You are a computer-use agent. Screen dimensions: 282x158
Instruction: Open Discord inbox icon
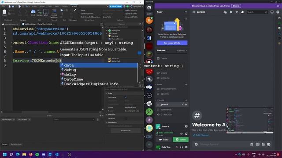coord(272,12)
